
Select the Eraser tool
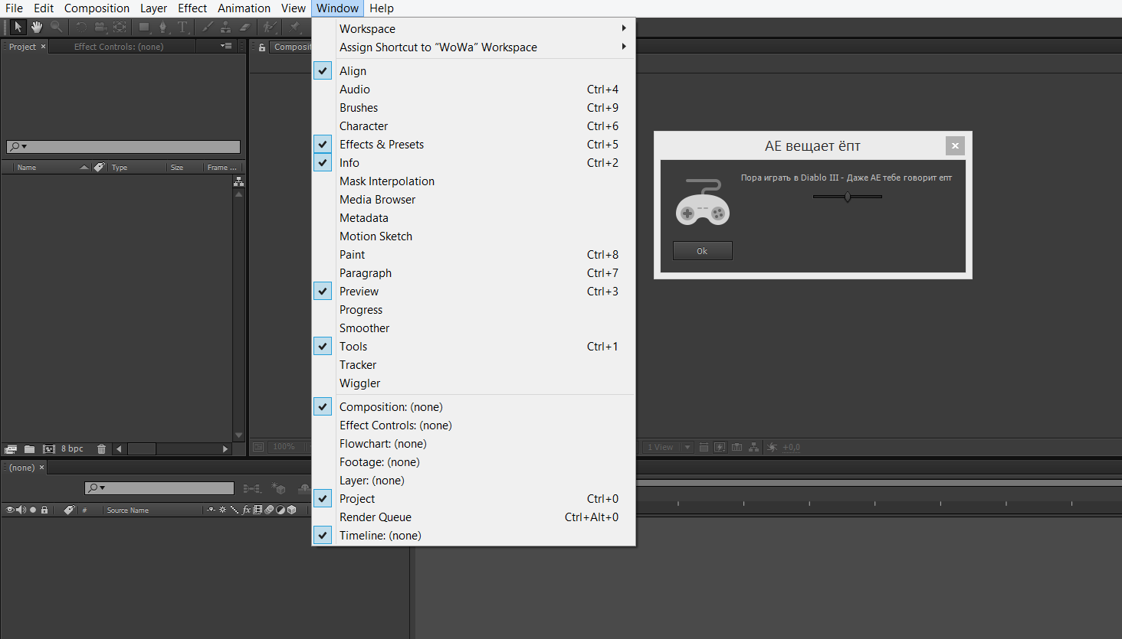(244, 27)
